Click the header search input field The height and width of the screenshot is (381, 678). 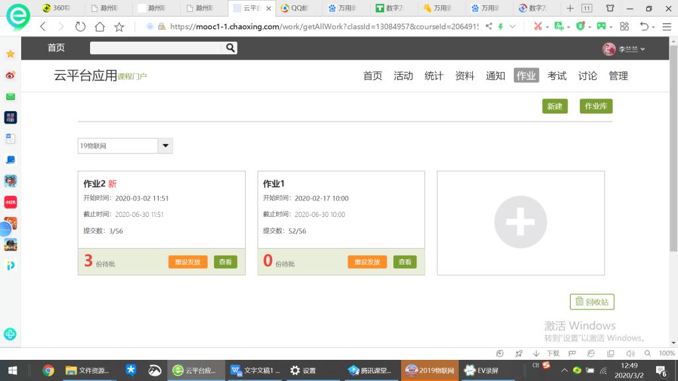coord(156,48)
